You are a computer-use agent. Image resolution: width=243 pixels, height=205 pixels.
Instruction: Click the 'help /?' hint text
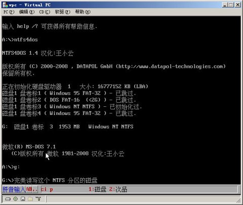(27, 26)
